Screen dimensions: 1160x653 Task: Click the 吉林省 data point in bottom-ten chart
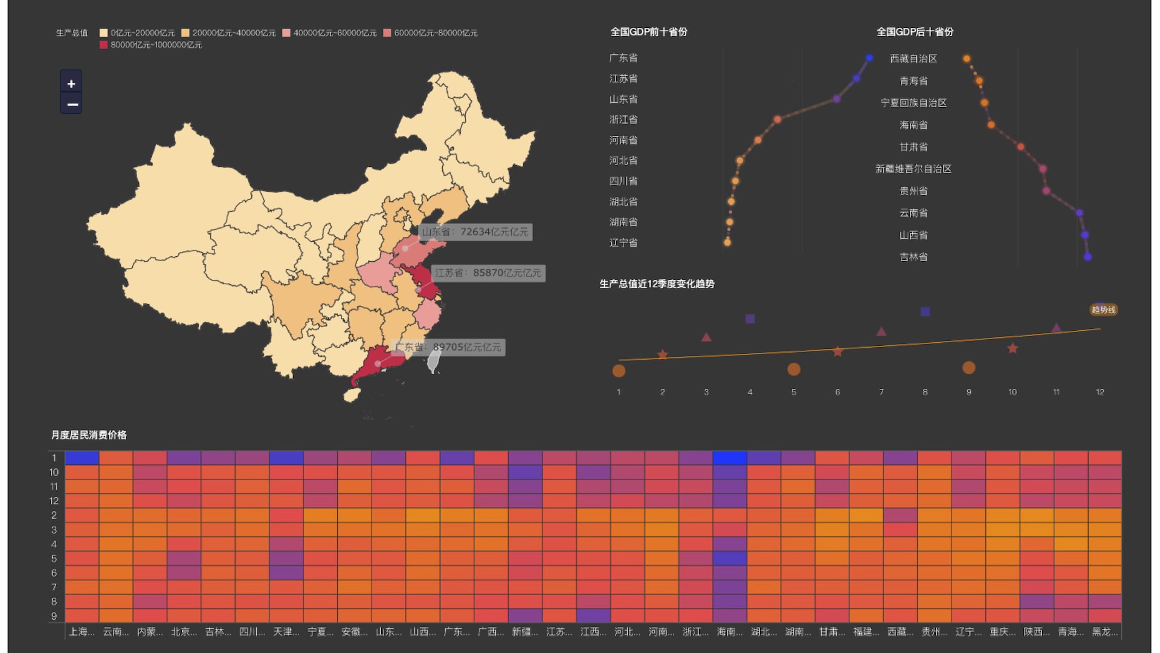1087,257
